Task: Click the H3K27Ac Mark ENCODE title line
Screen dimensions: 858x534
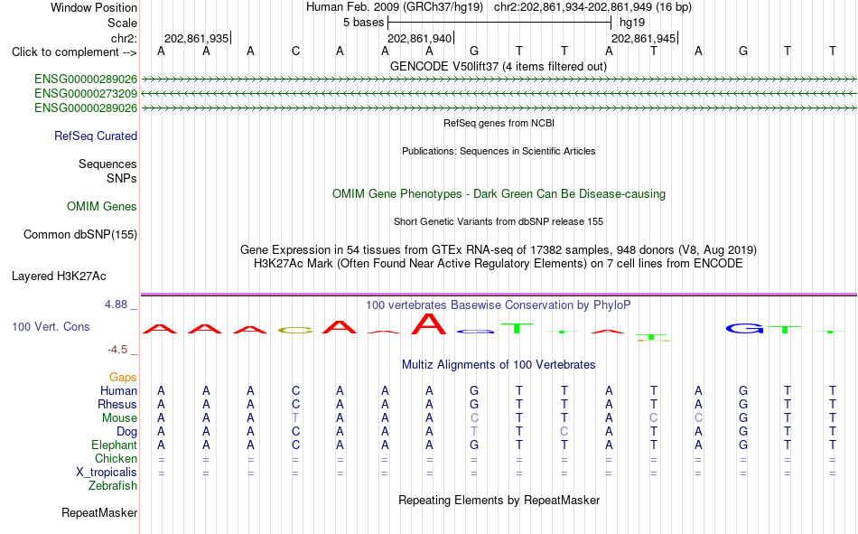Action: [499, 264]
